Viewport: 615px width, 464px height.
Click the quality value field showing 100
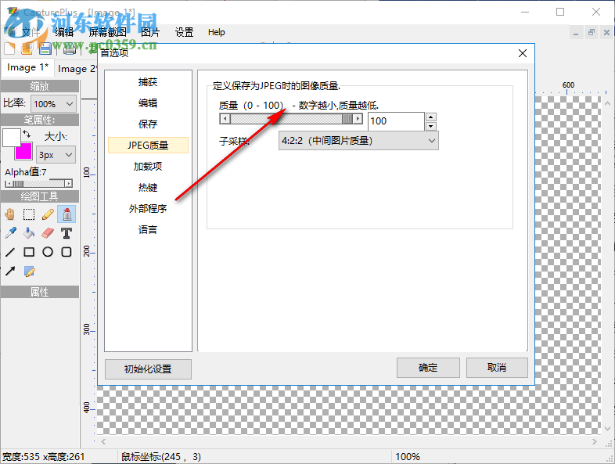tap(396, 121)
